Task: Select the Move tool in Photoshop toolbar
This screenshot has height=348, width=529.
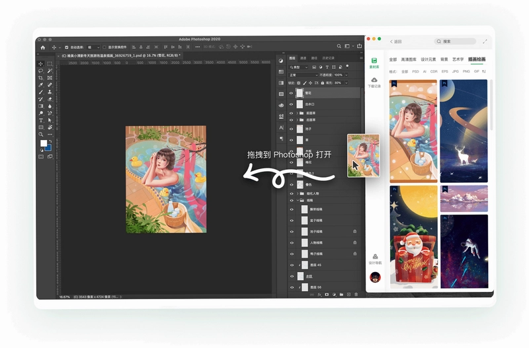Action: [x=41, y=63]
